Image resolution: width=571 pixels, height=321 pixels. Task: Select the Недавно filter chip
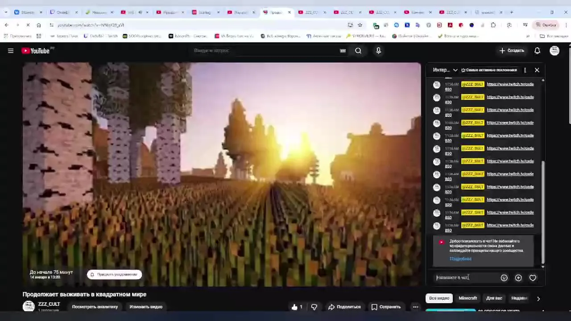click(519, 298)
